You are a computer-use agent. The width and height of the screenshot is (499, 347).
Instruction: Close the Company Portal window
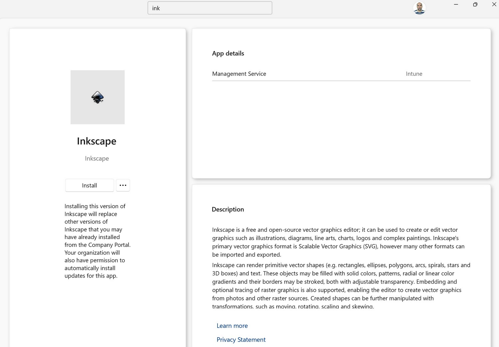(494, 4)
